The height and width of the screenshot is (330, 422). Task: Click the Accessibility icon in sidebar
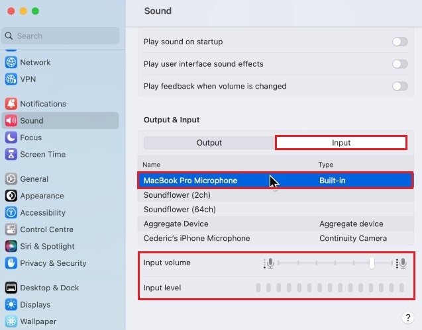pyautogui.click(x=11, y=213)
